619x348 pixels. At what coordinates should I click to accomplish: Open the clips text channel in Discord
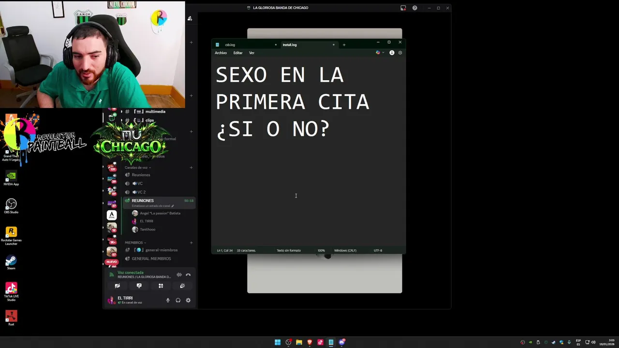(149, 120)
